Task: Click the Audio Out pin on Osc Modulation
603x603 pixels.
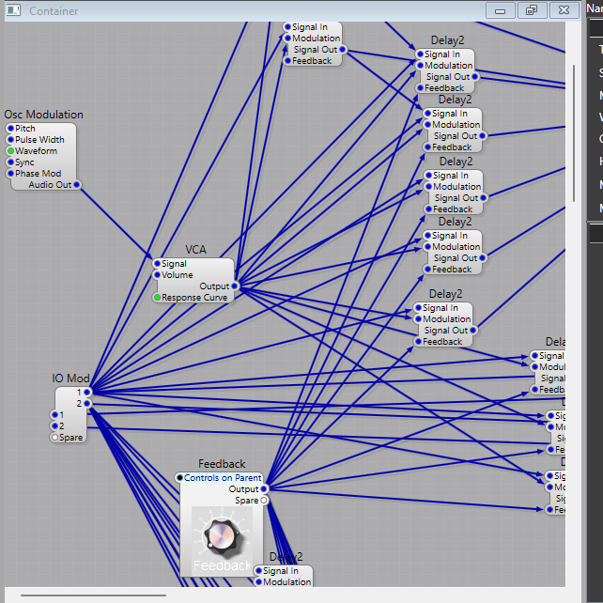Action: click(76, 185)
